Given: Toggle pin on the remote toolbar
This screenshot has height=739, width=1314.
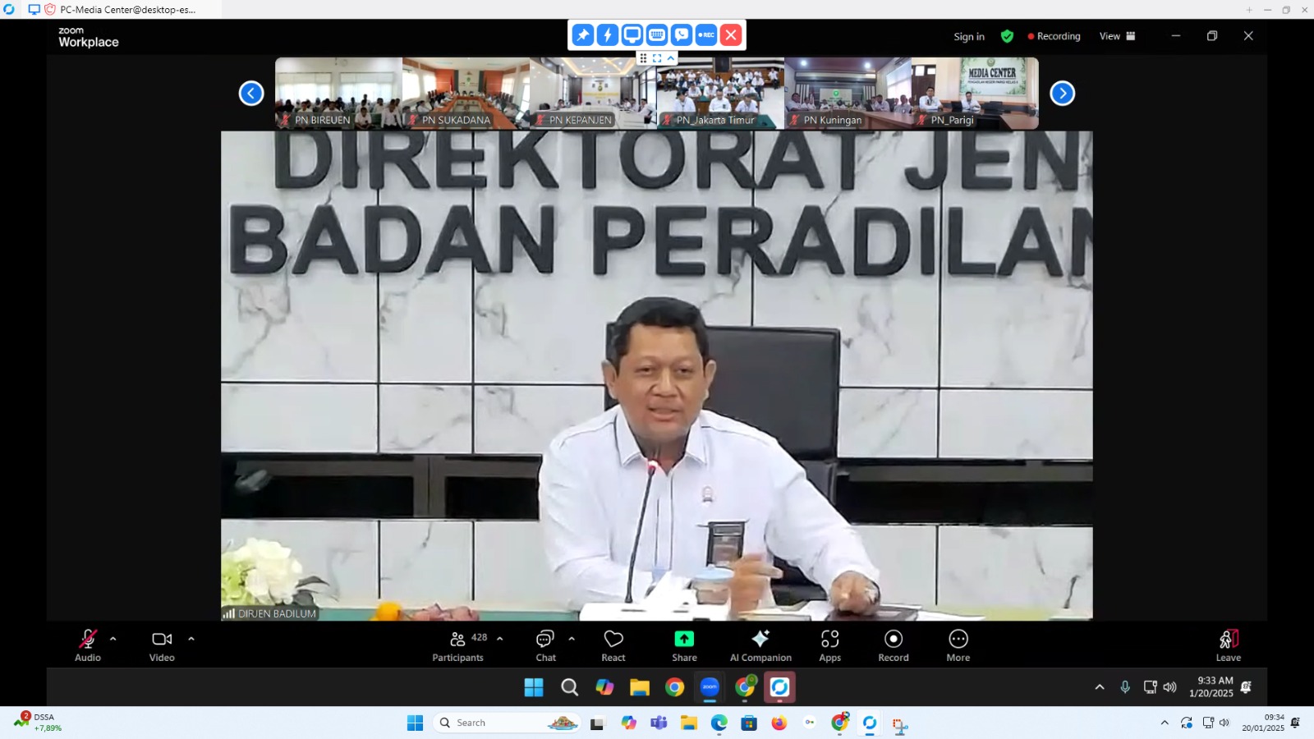Looking at the screenshot, I should coord(583,35).
